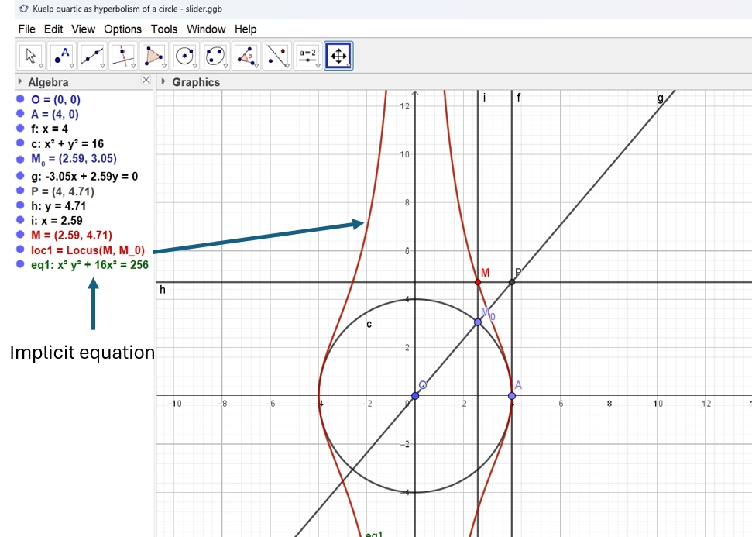
Task: Toggle visibility bullet for eq1 equation
Action: coord(21,265)
